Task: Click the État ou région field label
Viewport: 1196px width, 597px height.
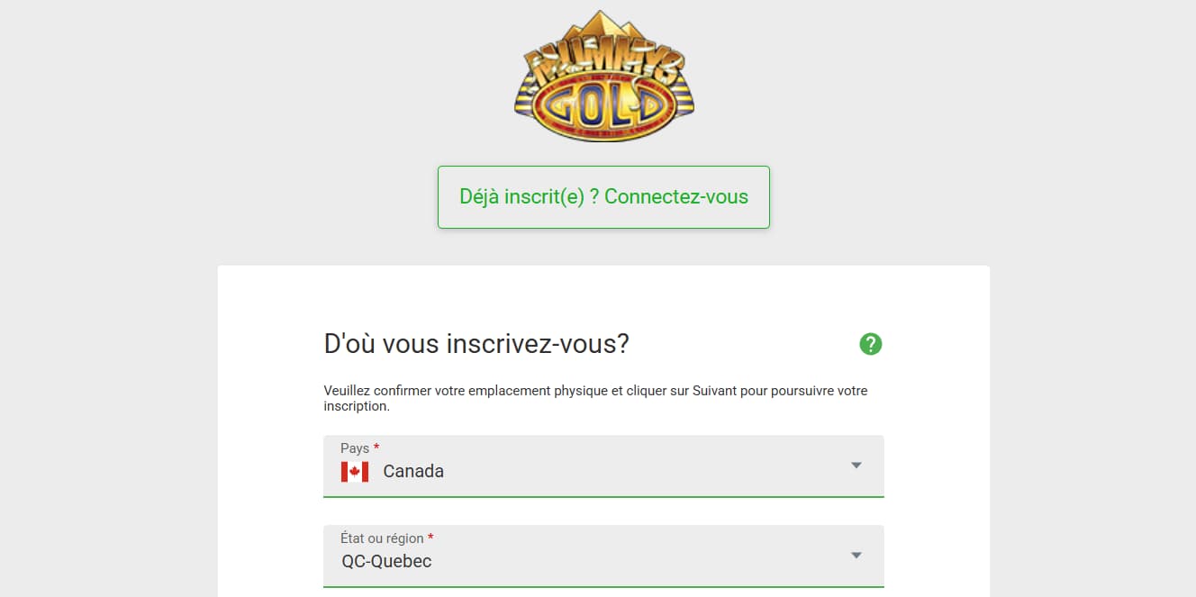Action: click(x=382, y=538)
